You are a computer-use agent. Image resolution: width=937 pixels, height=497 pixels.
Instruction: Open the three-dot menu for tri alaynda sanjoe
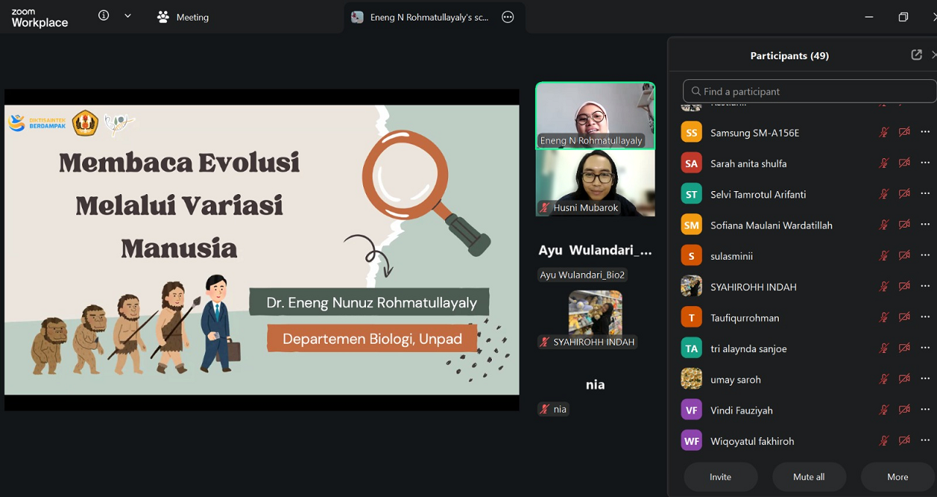click(x=925, y=348)
